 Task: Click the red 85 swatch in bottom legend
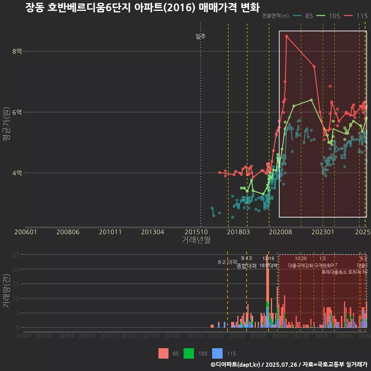(x=163, y=354)
